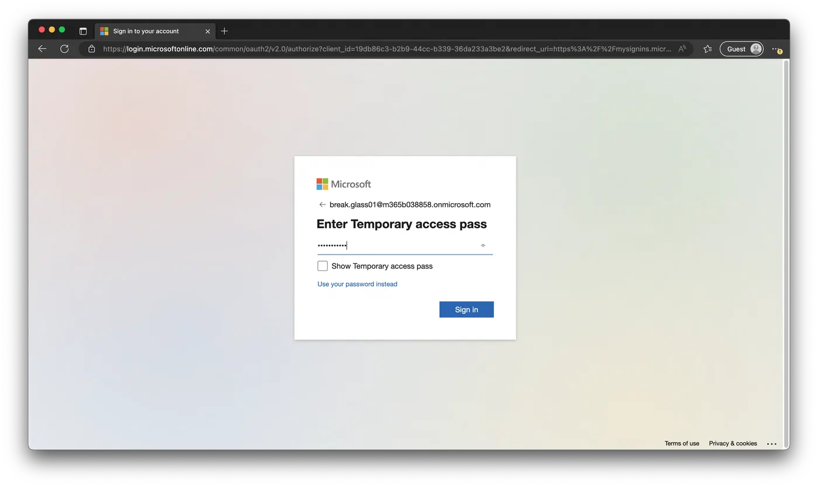Open the Favorites star icon
Viewport: 818px width, 487px height.
[x=708, y=49]
